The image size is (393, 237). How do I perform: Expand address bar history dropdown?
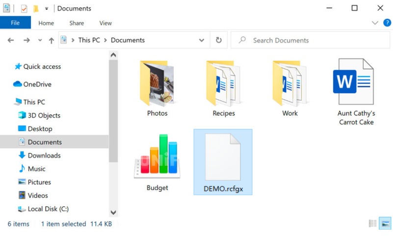(x=202, y=40)
